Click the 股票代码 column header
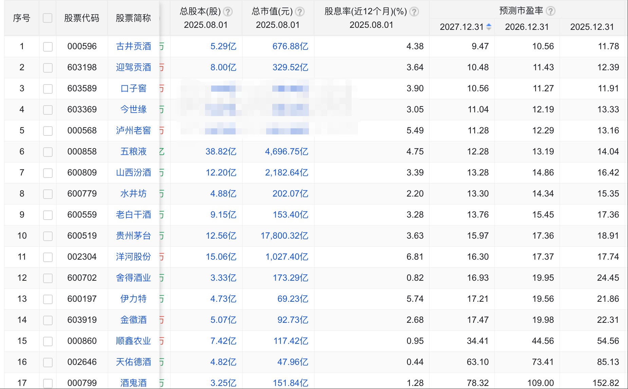Viewport: 628px width, 389px height. 82,18
